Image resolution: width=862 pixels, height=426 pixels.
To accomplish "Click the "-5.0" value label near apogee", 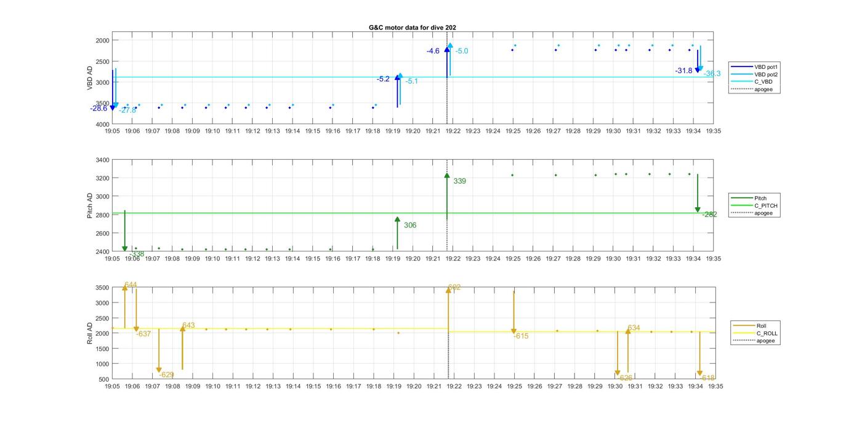I will pos(462,51).
